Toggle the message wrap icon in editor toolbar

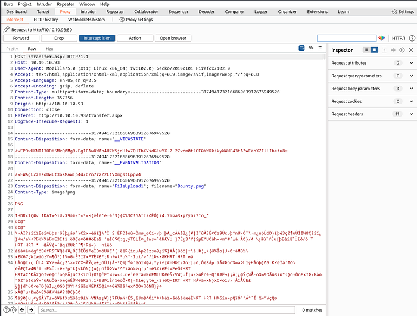pos(301,48)
